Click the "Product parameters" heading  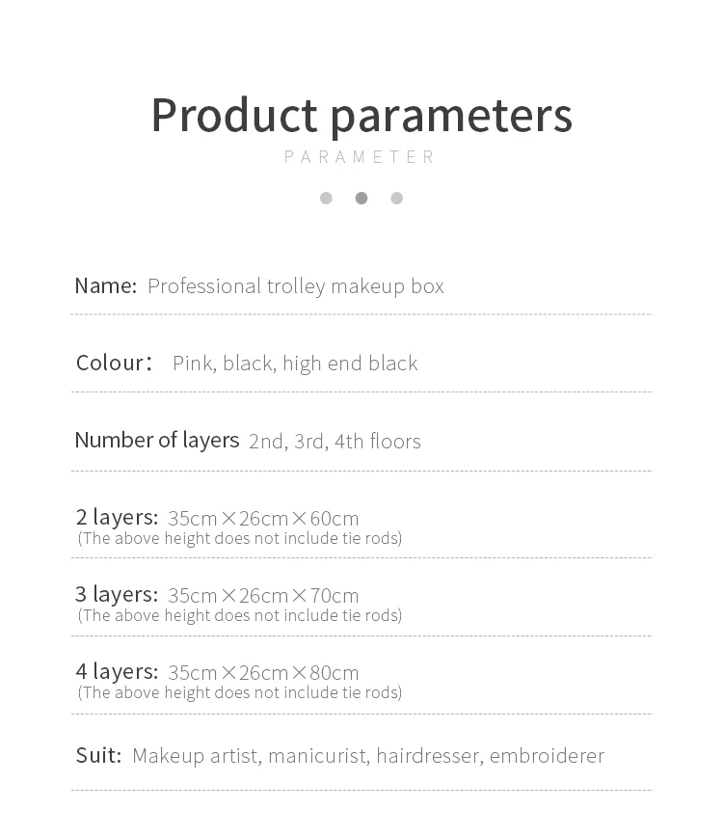click(x=361, y=115)
